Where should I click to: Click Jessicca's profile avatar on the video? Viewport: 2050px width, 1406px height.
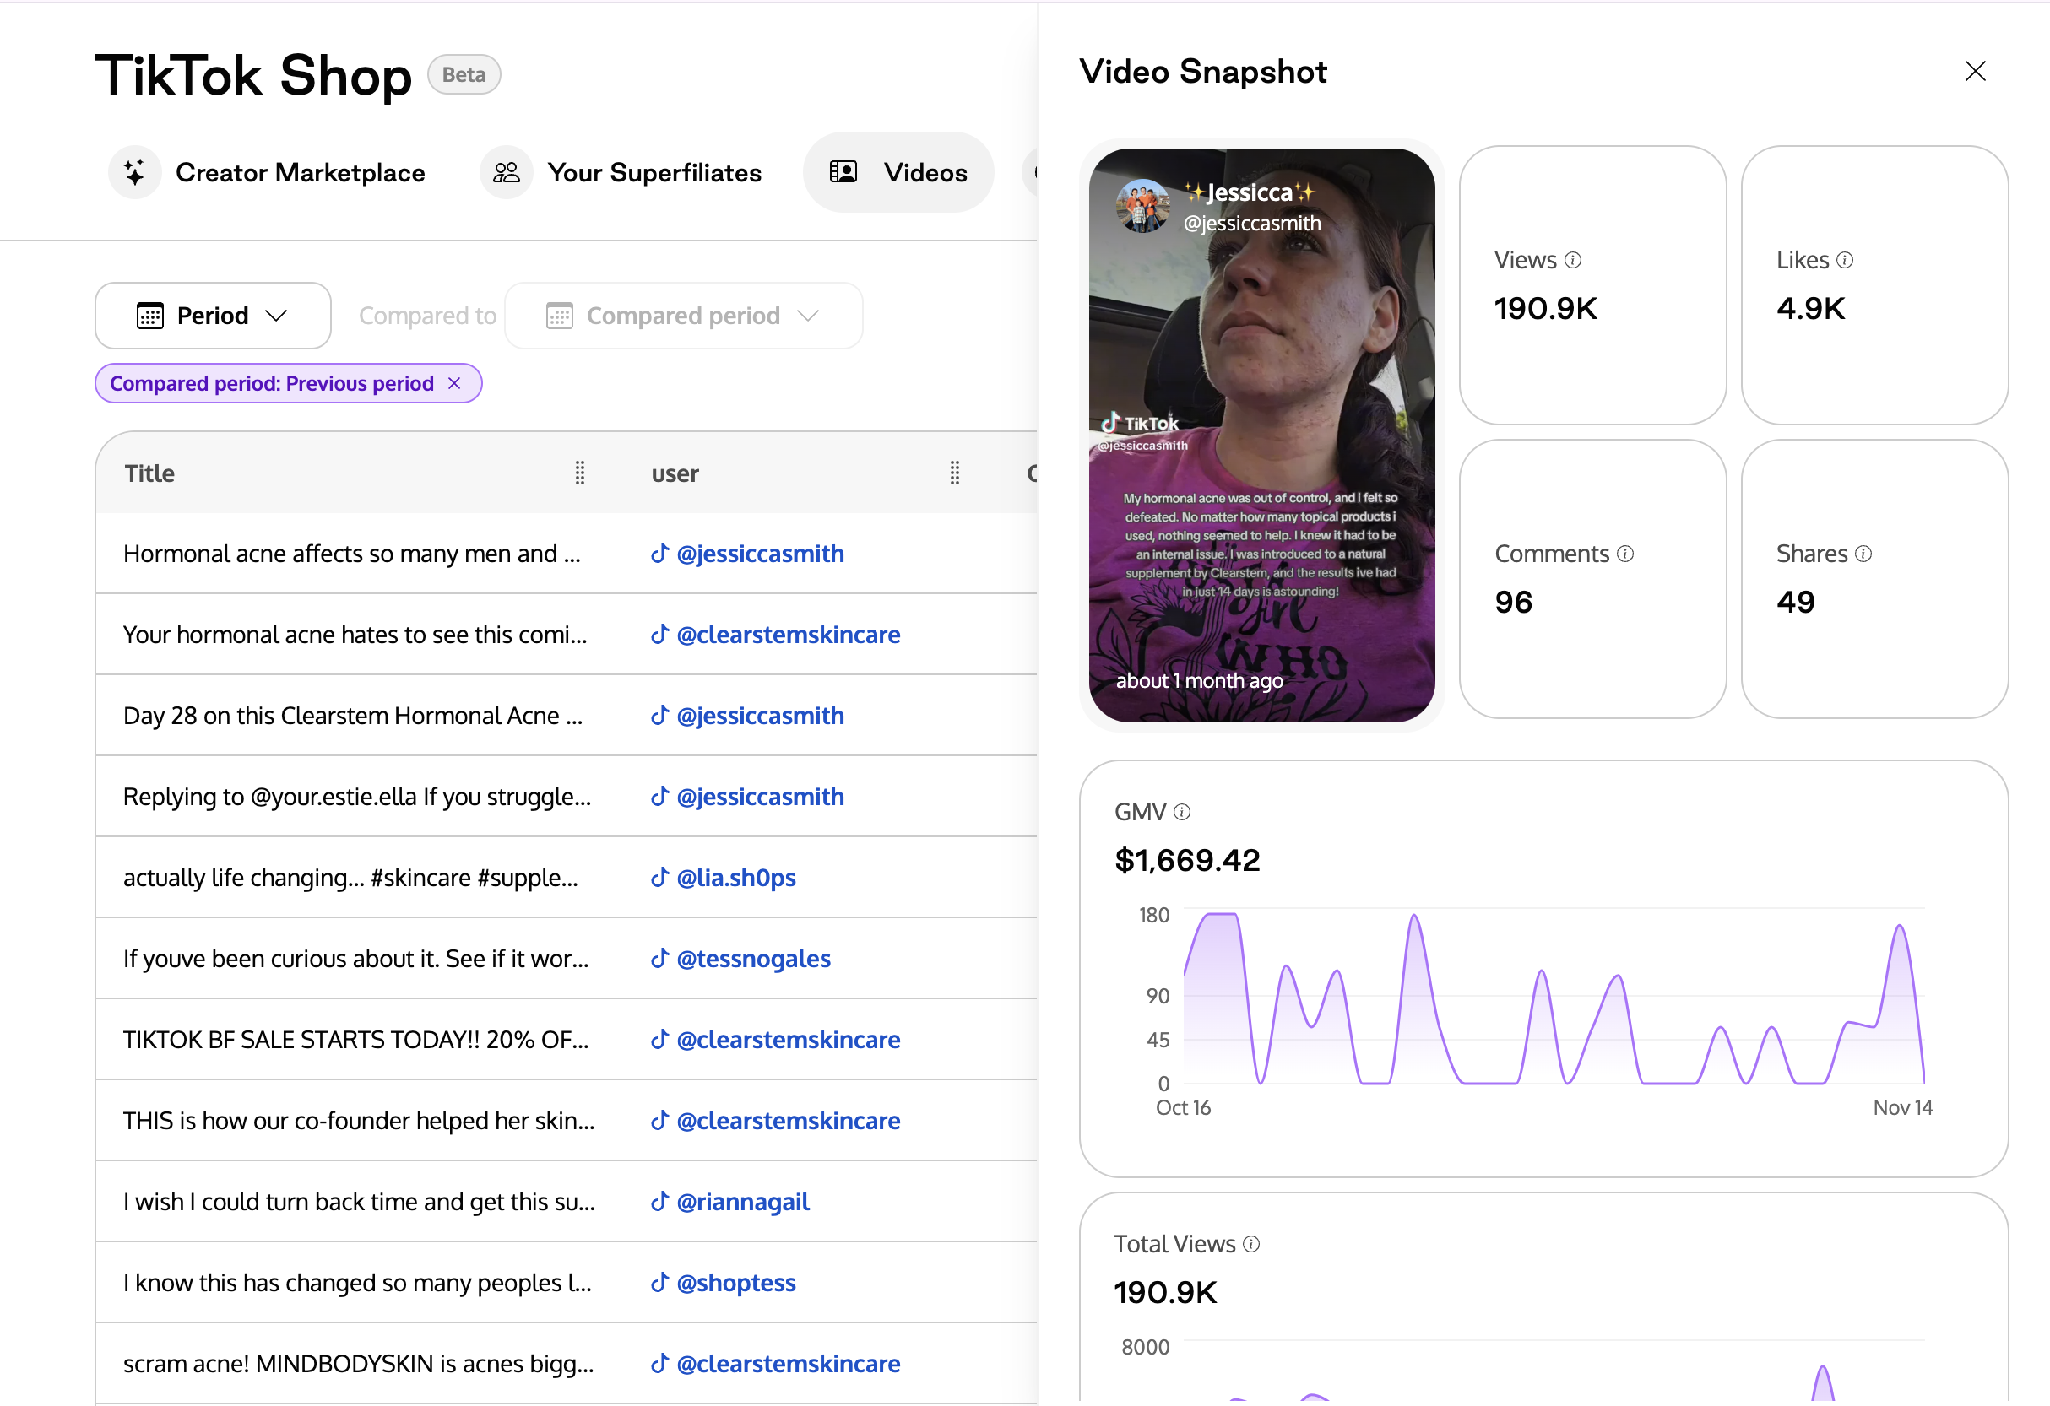click(1142, 206)
